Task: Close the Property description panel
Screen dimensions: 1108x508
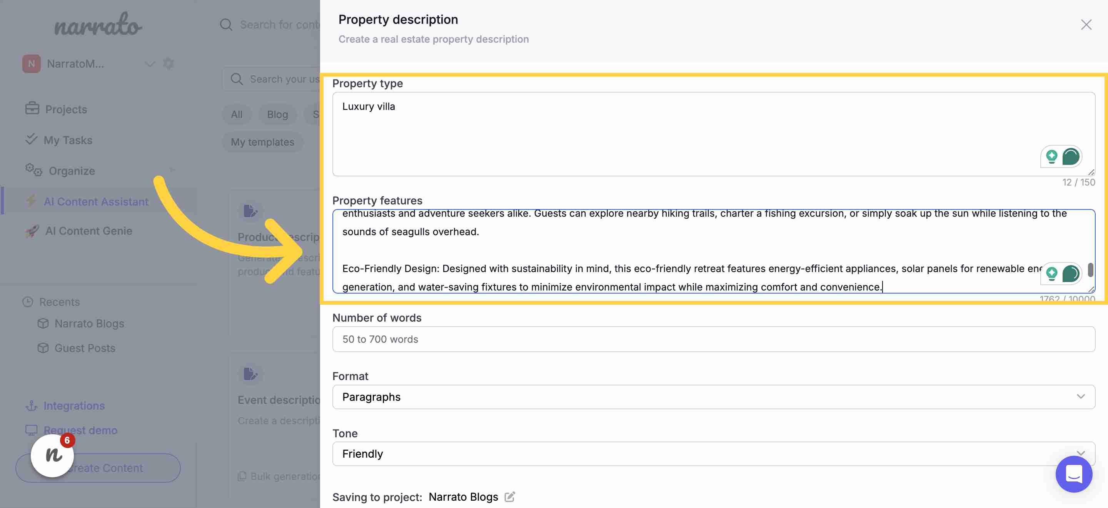Action: pyautogui.click(x=1086, y=25)
